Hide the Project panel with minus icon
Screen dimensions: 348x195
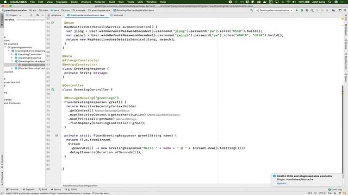click(x=42, y=15)
